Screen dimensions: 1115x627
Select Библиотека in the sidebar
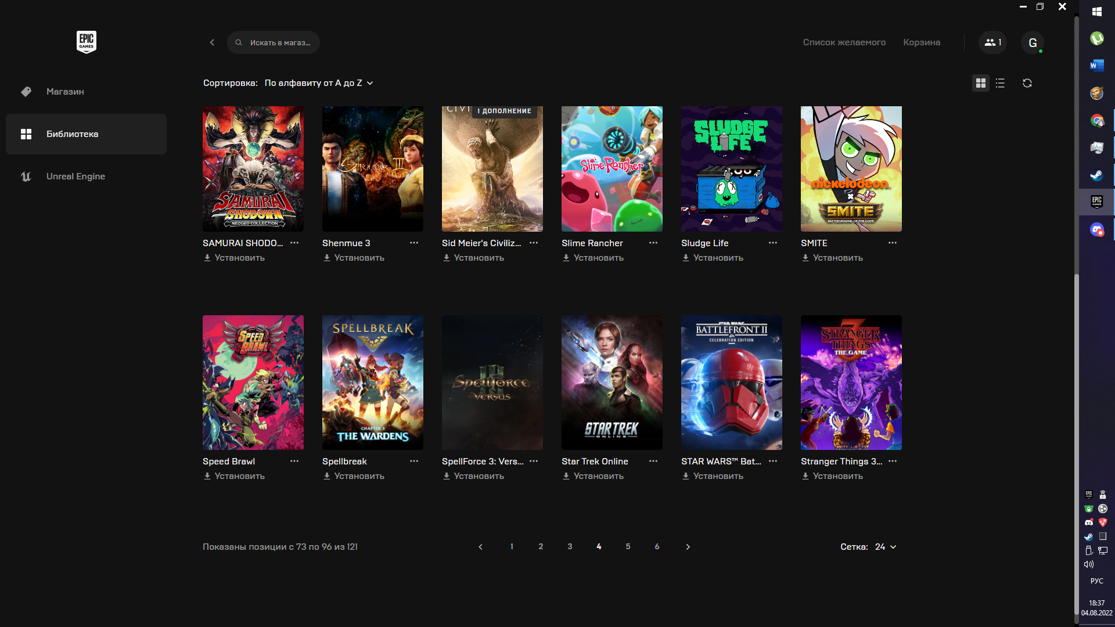(x=86, y=134)
